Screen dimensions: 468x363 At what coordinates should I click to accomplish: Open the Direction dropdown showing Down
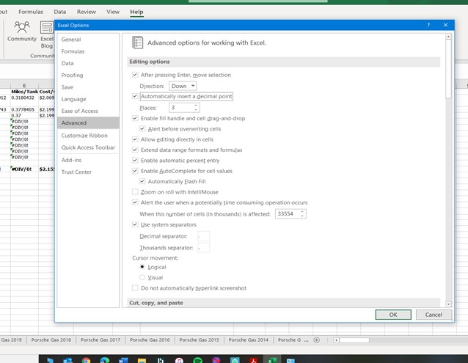pos(183,86)
